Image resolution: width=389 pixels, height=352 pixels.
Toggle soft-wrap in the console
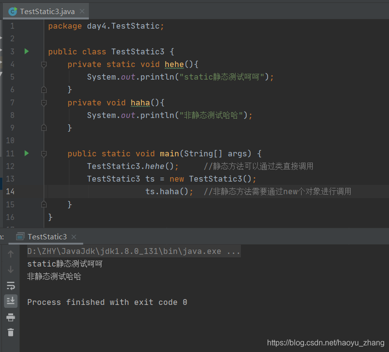(x=11, y=285)
